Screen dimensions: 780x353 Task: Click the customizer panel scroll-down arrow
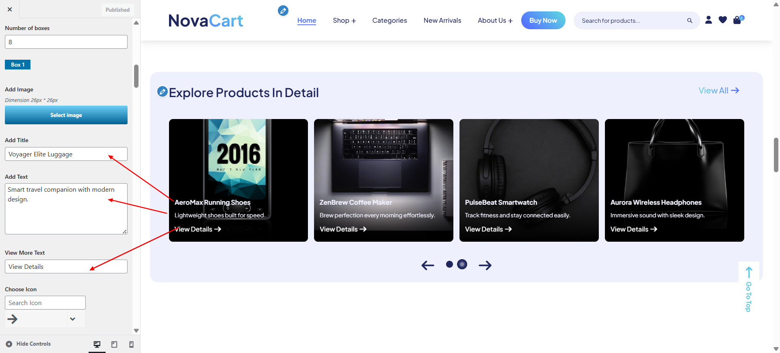point(136,331)
